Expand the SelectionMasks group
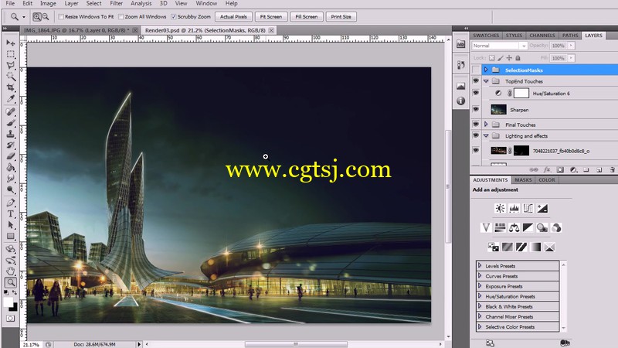Screen dimensions: 618x348 (x=486, y=70)
